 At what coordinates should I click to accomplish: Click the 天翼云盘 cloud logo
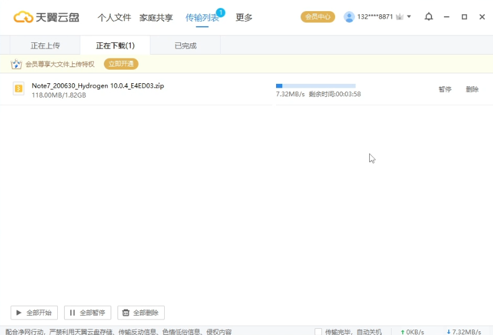click(x=24, y=17)
